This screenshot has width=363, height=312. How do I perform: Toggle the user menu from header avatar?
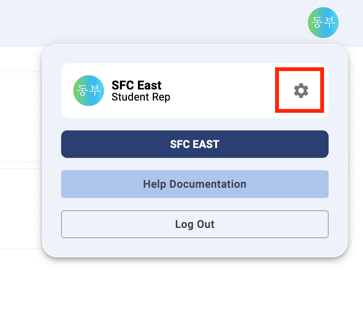click(x=323, y=23)
